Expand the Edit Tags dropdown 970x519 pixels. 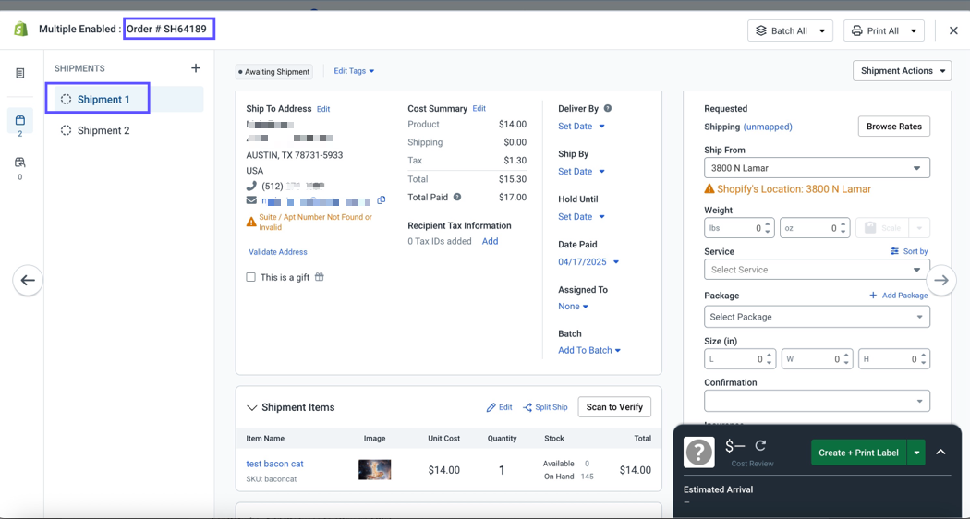click(354, 71)
